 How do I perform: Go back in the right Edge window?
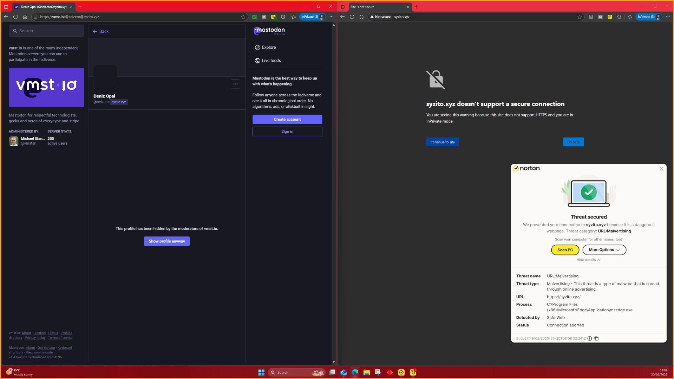342,17
